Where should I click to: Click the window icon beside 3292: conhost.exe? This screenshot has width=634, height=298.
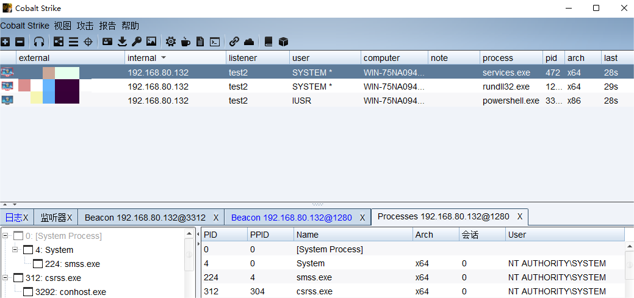click(28, 292)
